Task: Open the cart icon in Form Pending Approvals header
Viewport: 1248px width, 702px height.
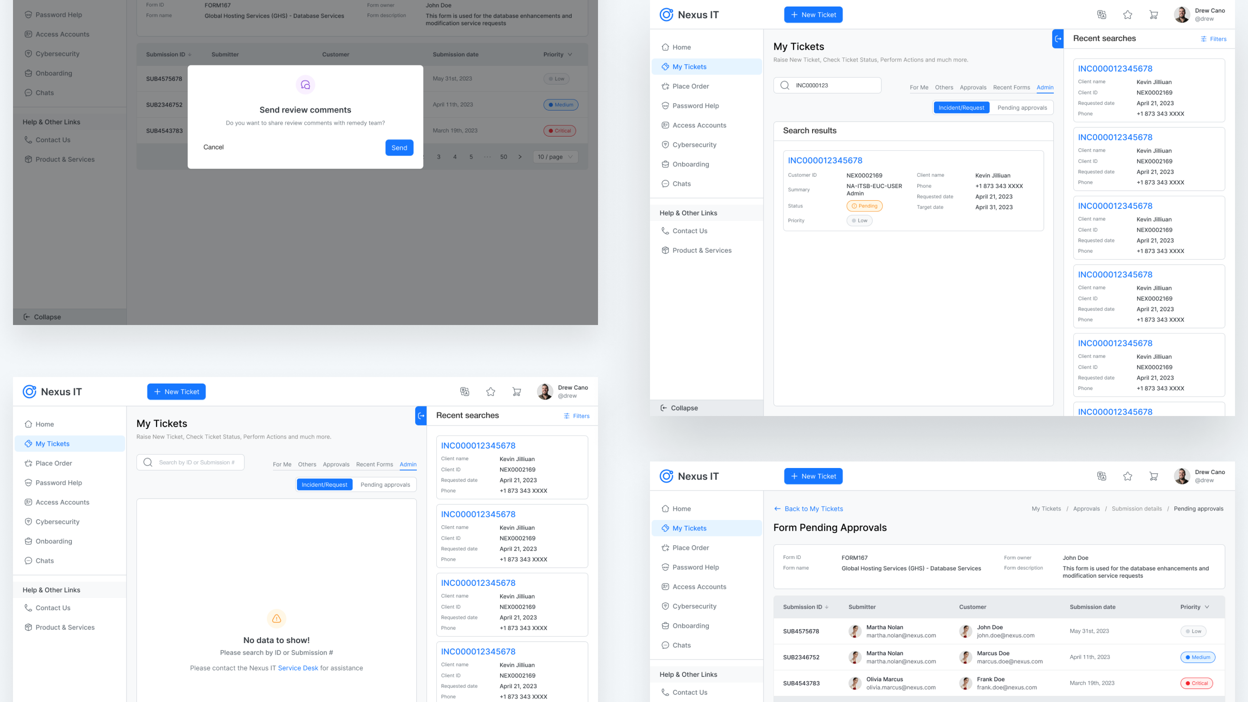Action: [x=1154, y=476]
